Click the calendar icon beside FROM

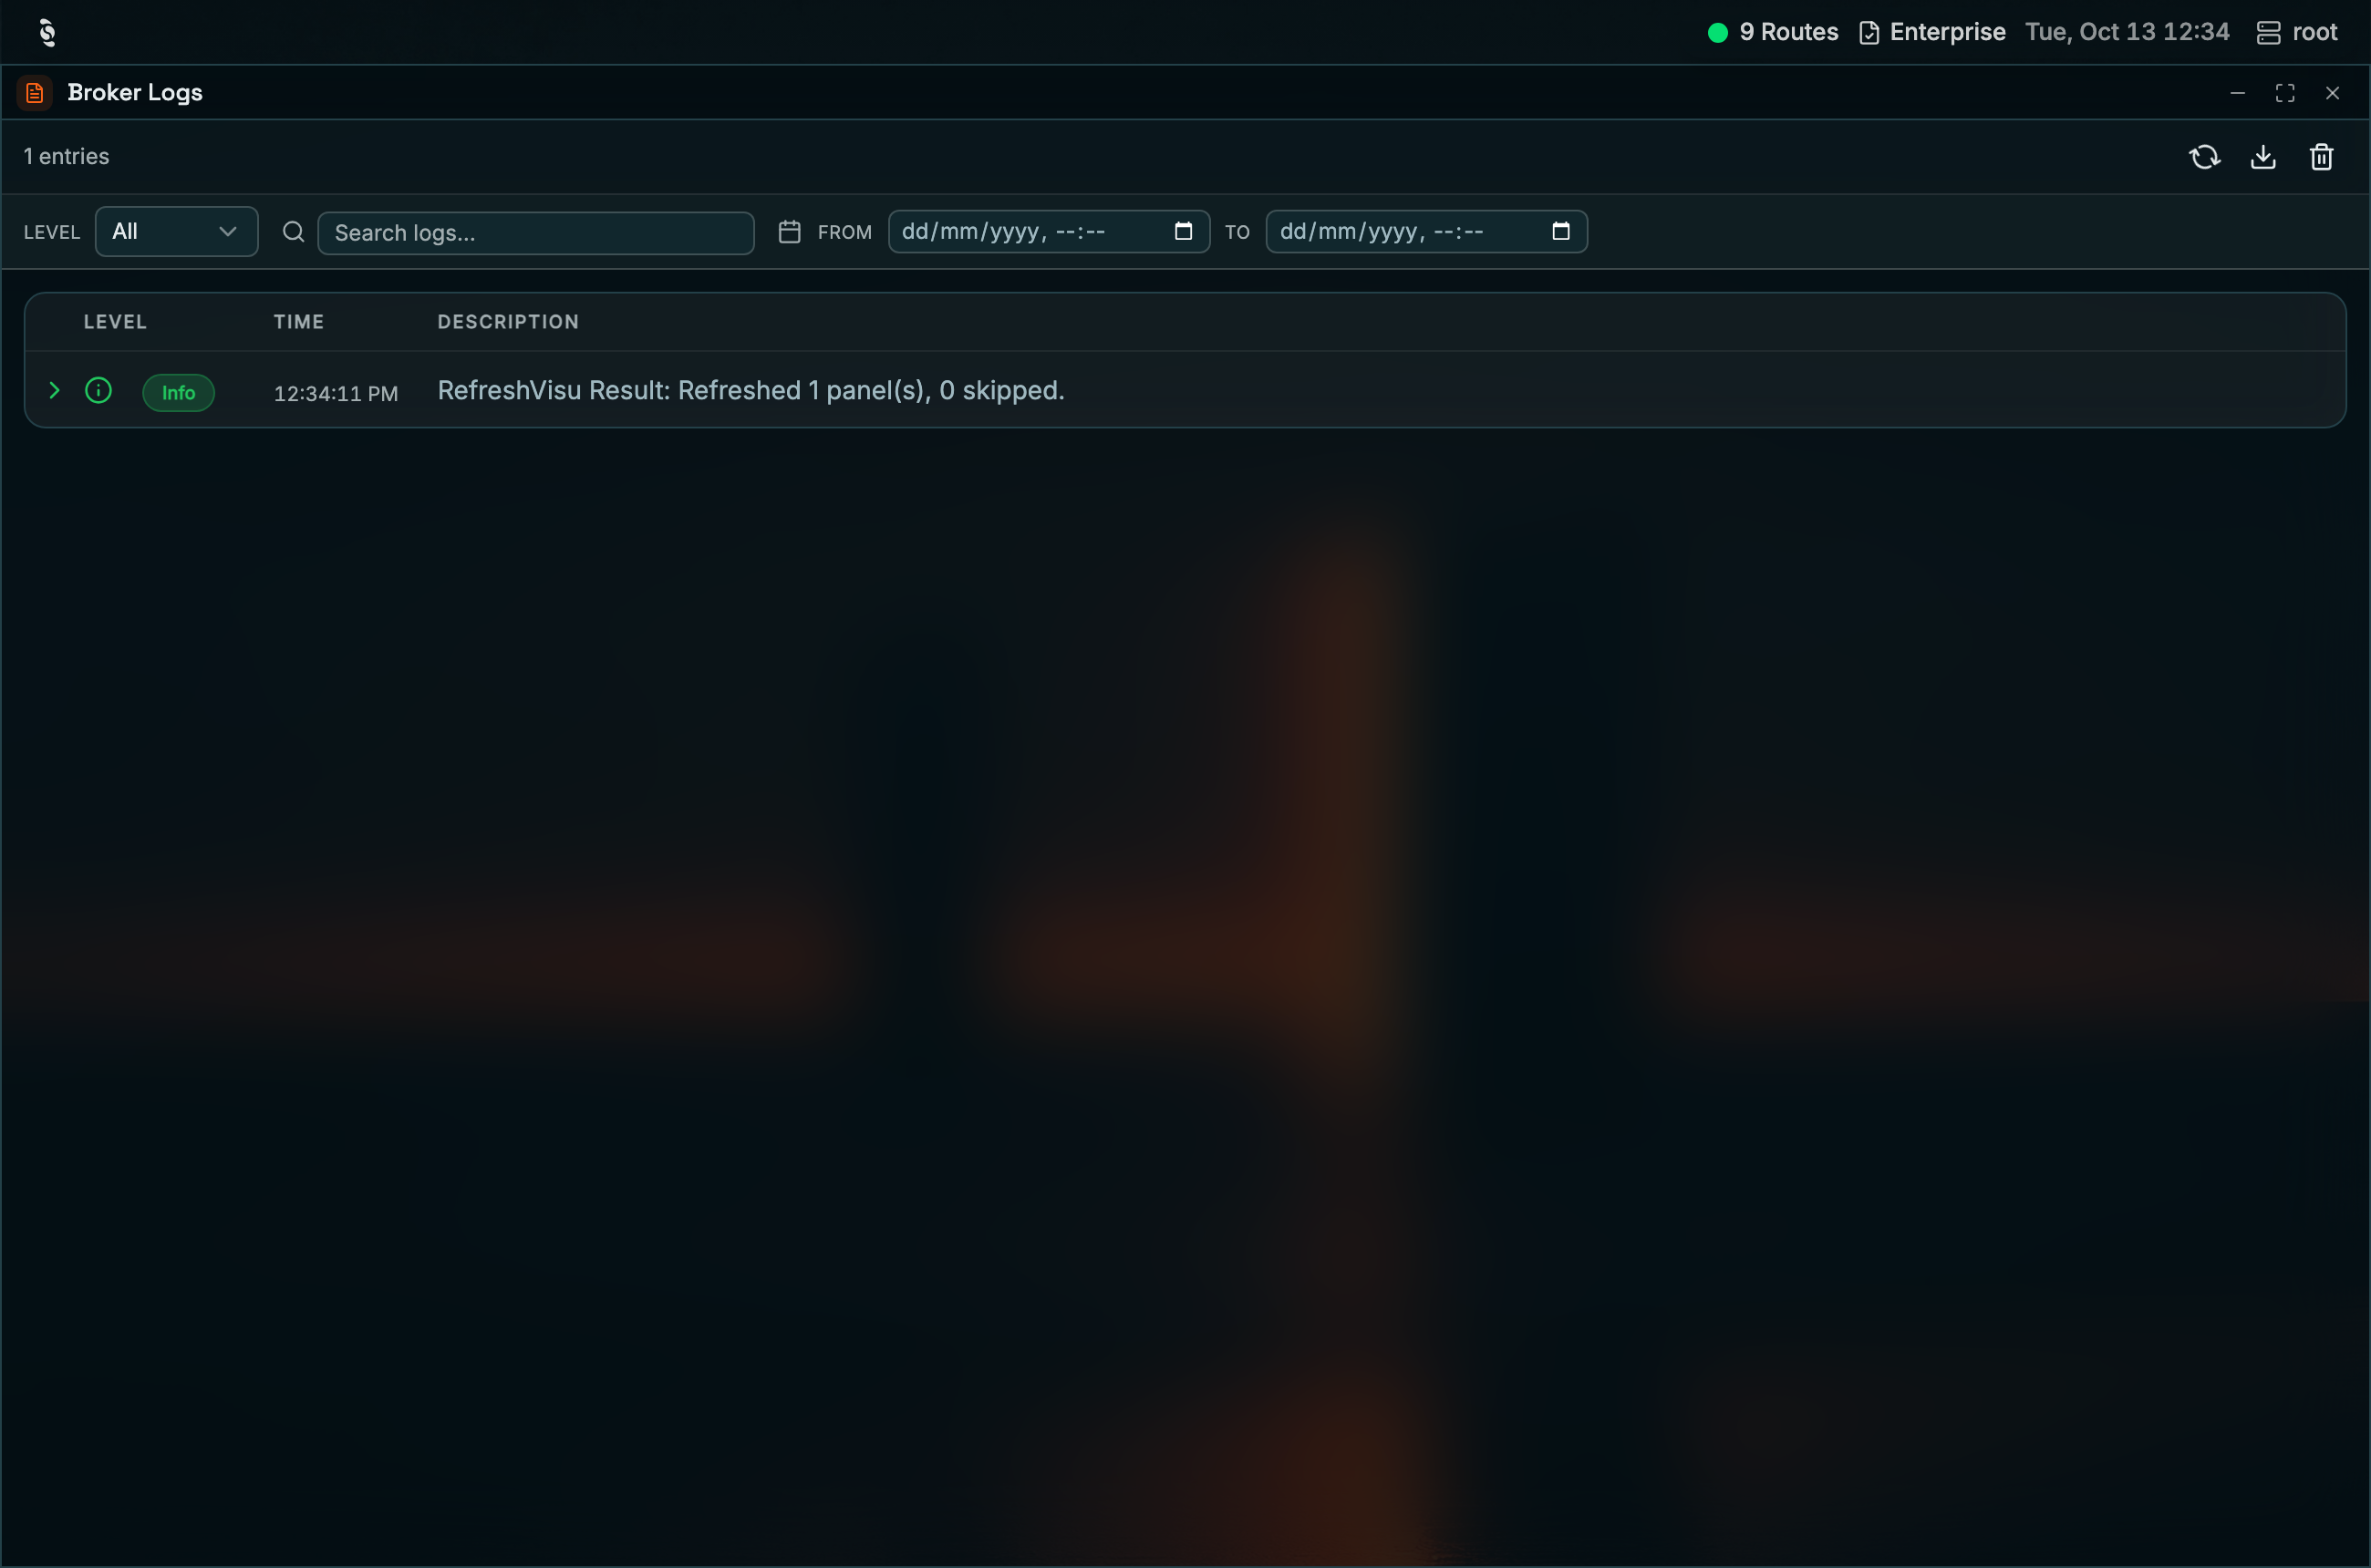pyautogui.click(x=790, y=232)
